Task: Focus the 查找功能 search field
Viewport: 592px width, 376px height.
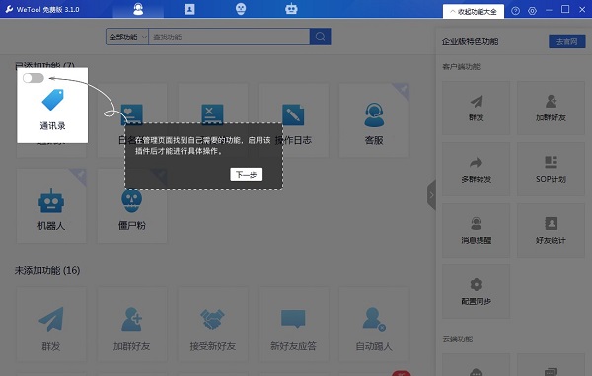Action: (229, 37)
